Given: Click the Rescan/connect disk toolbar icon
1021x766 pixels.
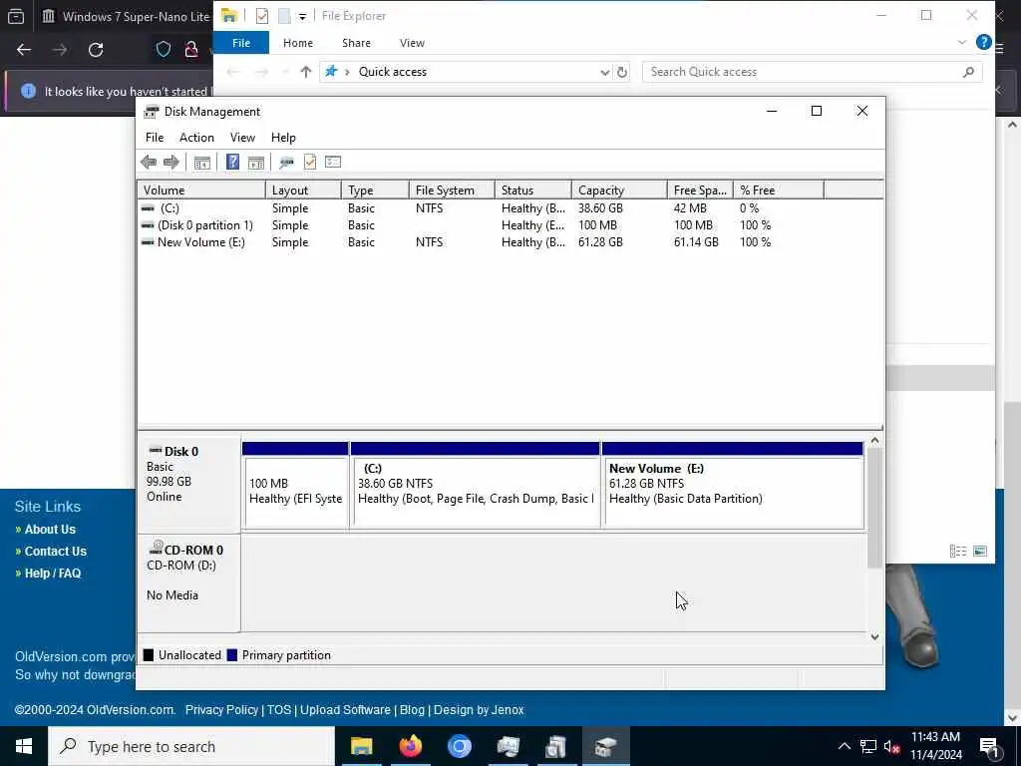Looking at the screenshot, I should 286,162.
